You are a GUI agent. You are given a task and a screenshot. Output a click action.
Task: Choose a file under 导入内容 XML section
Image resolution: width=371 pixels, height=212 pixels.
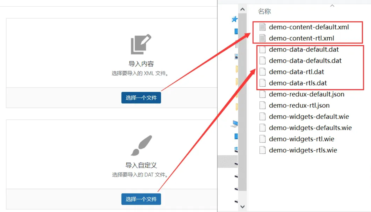pyautogui.click(x=141, y=98)
